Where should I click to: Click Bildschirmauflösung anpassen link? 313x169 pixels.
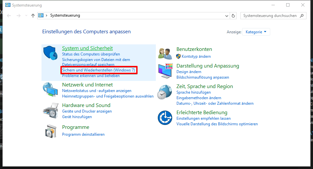point(203,77)
